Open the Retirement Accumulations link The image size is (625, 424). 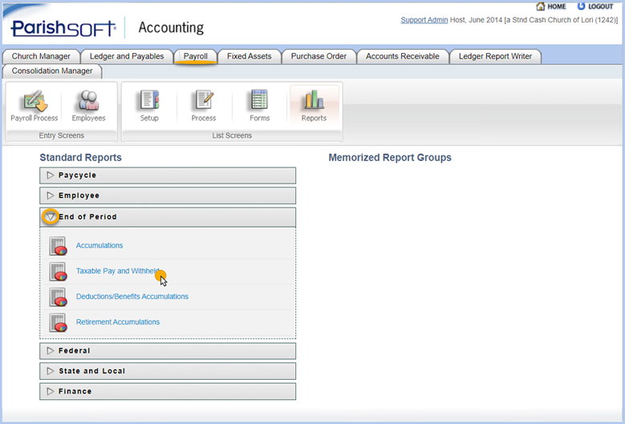(118, 322)
